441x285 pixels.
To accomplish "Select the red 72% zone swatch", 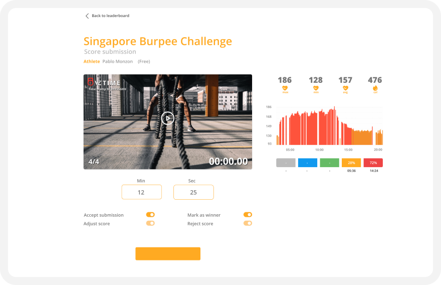I will point(373,163).
